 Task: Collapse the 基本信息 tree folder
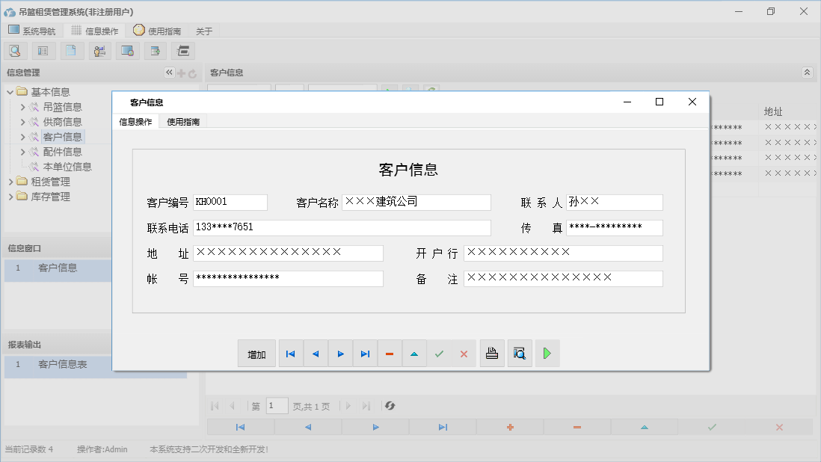pyautogui.click(x=10, y=92)
